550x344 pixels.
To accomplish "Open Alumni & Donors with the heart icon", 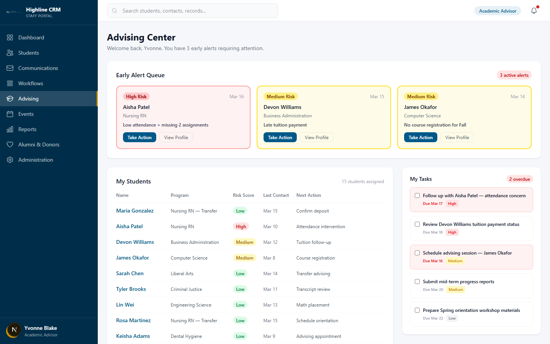I will pyautogui.click(x=10, y=144).
